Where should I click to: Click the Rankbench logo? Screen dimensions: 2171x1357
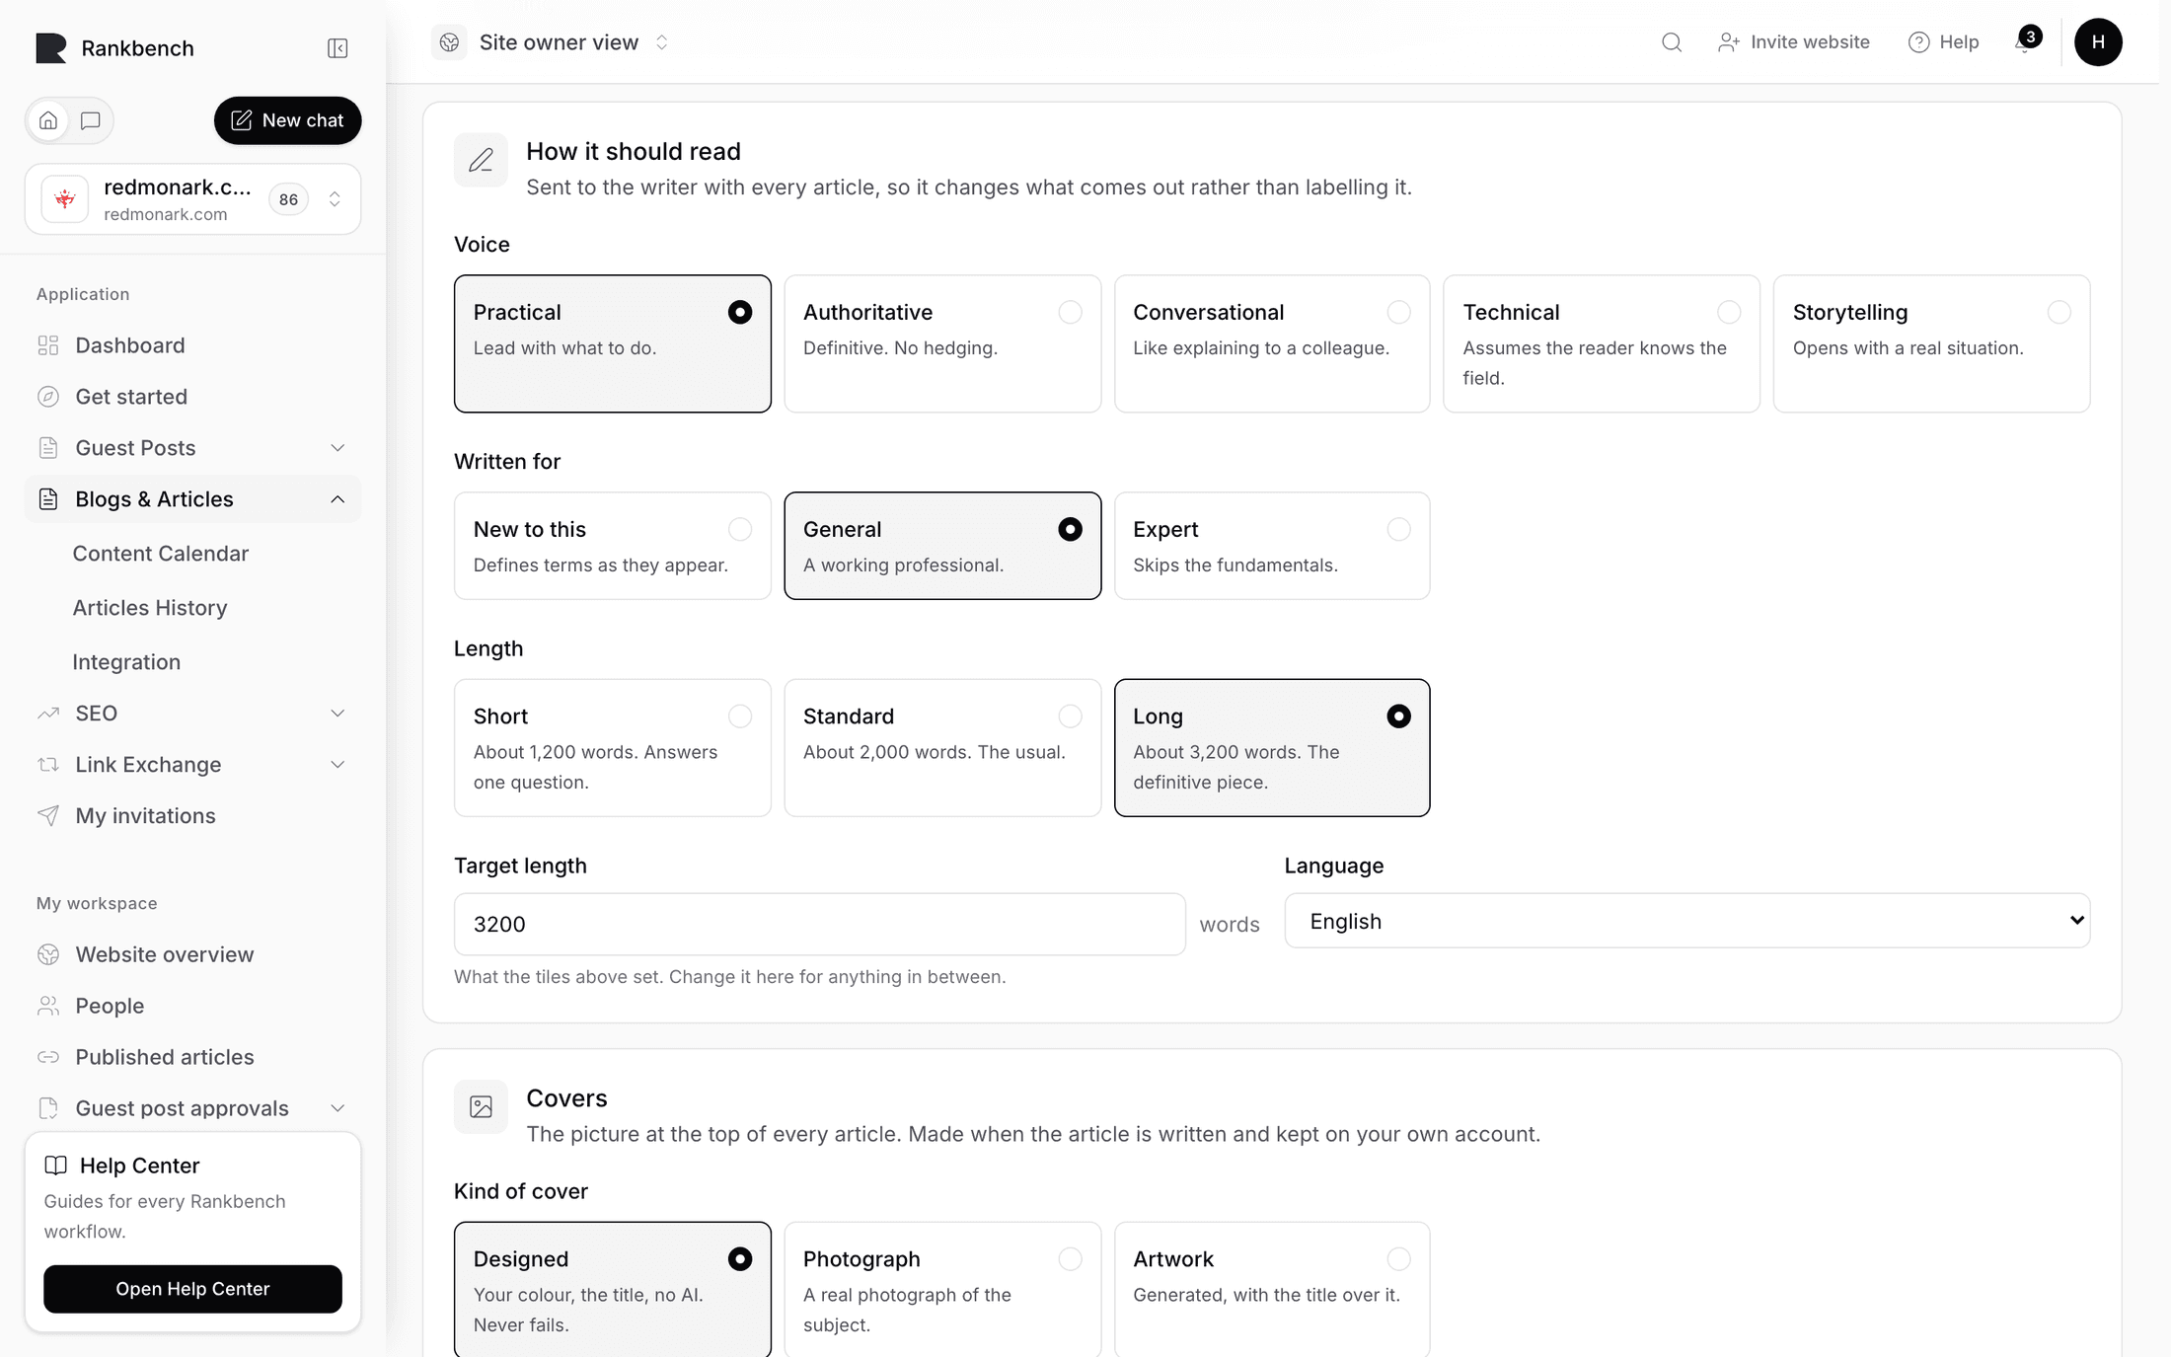point(50,48)
